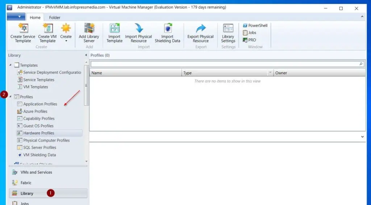Click the tree scrollbar up arrow
This screenshot has width=371, height=205.
tap(86, 62)
